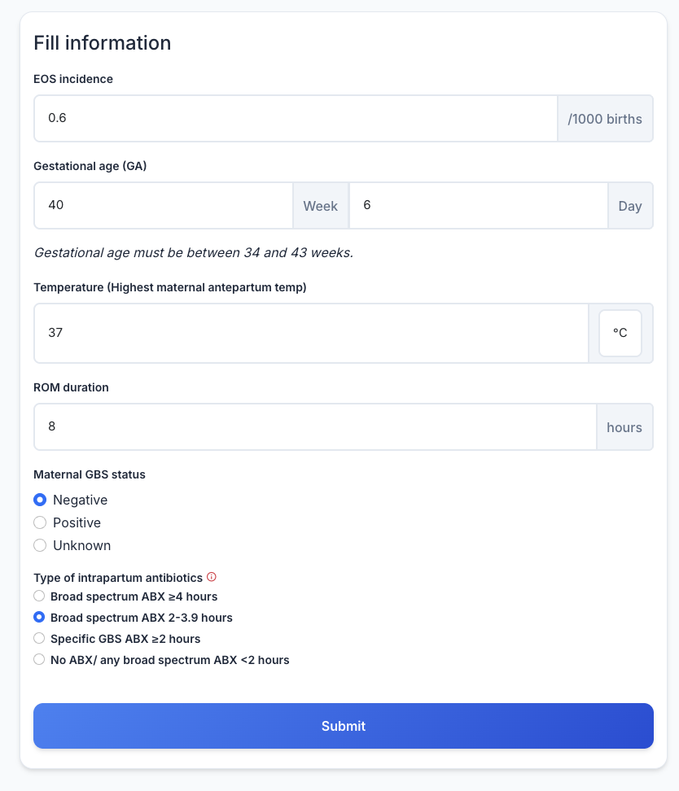Click the hours unit label

(x=624, y=426)
